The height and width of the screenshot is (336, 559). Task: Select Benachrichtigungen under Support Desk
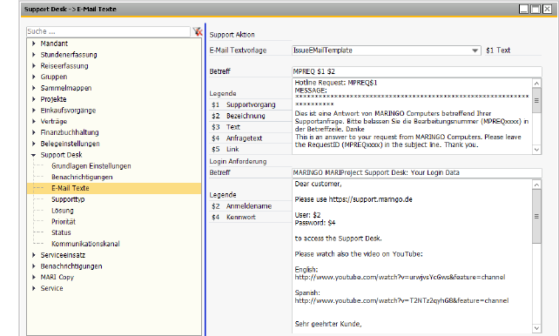tap(82, 177)
